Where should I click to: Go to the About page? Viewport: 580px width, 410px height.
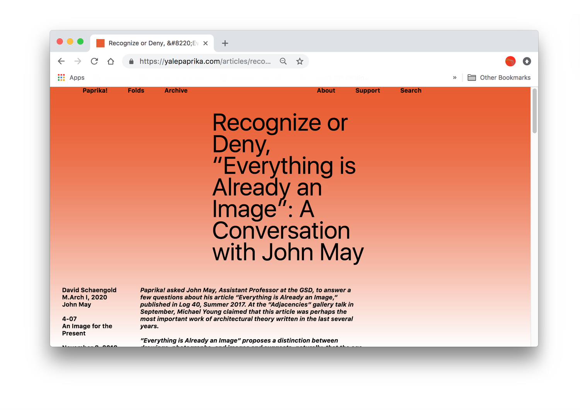point(326,90)
